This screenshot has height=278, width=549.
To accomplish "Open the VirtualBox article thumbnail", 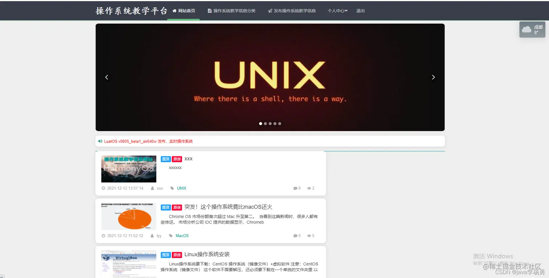I will [129, 264].
